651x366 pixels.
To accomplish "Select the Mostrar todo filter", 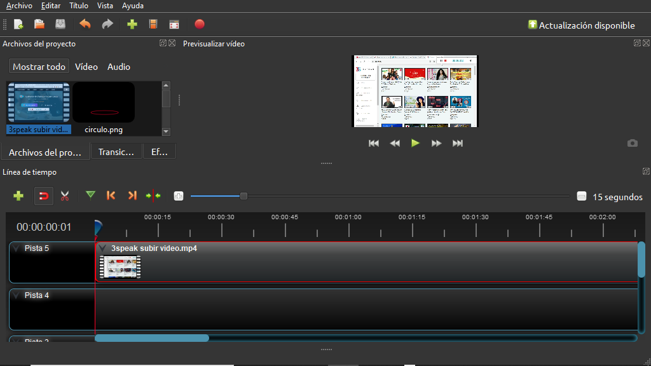I will point(39,67).
